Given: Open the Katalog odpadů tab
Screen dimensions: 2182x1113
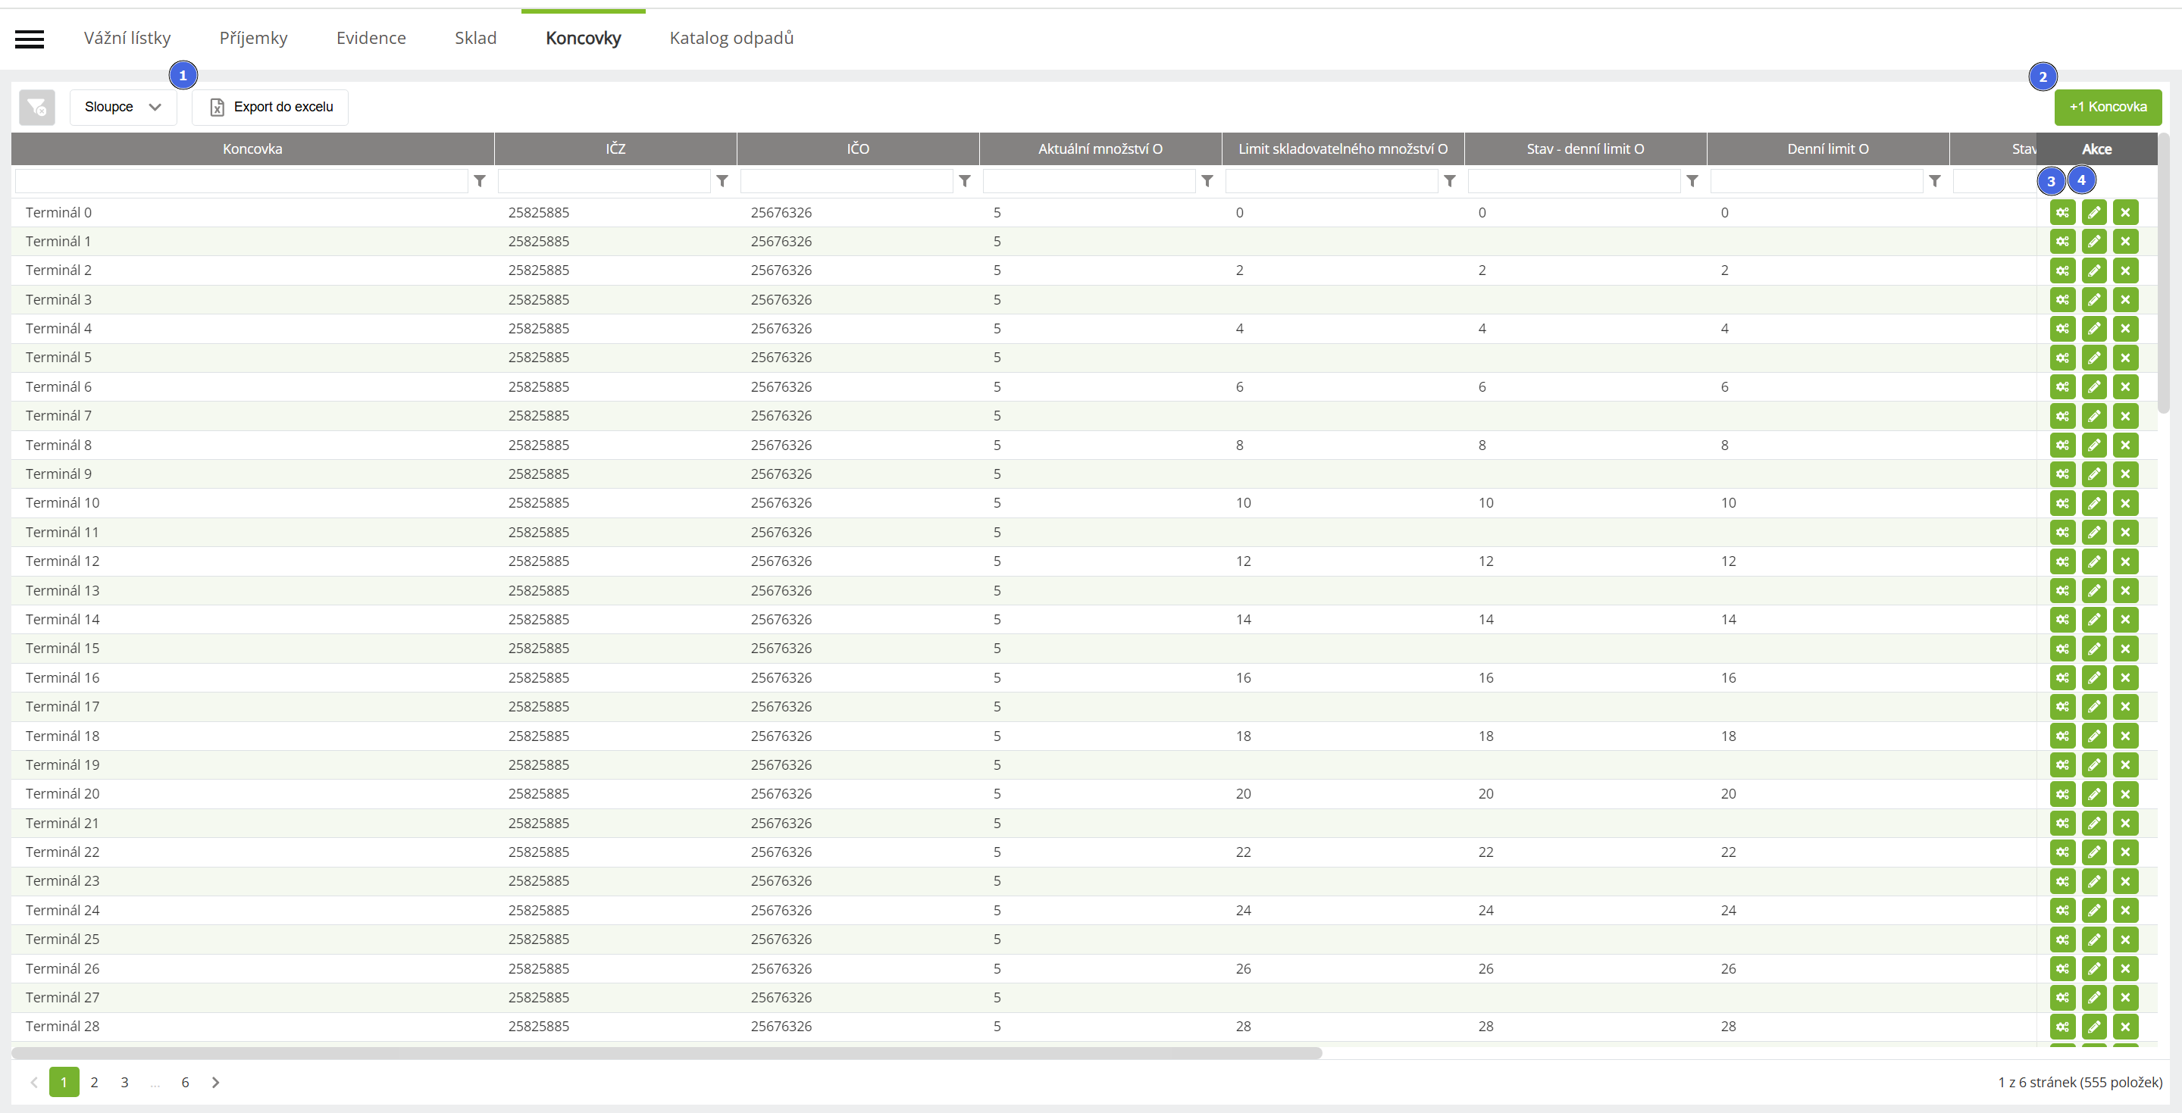Looking at the screenshot, I should tap(731, 38).
